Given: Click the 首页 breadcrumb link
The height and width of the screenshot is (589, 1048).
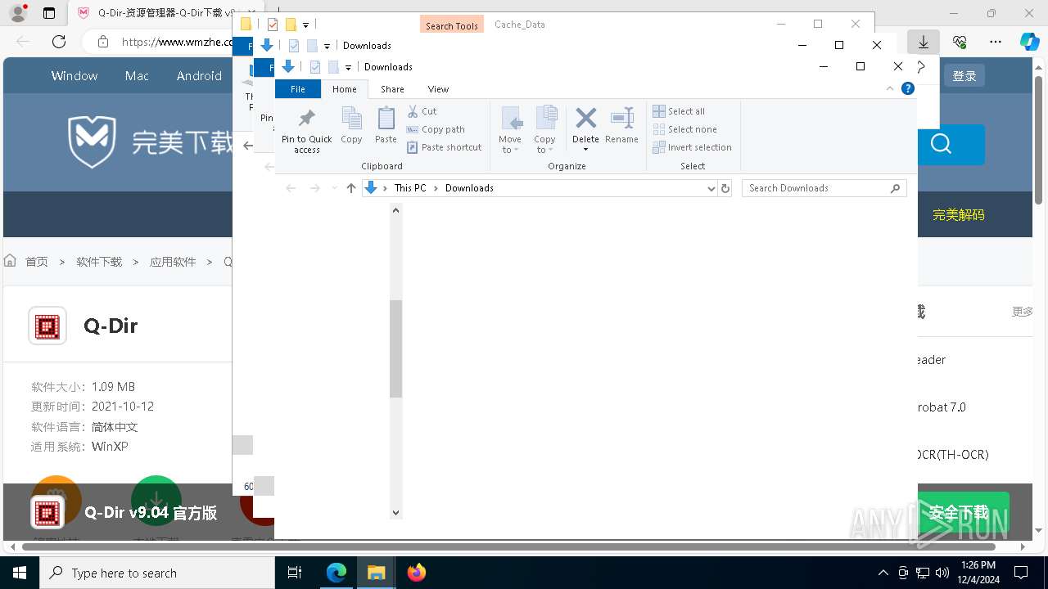Looking at the screenshot, I should coord(36,262).
